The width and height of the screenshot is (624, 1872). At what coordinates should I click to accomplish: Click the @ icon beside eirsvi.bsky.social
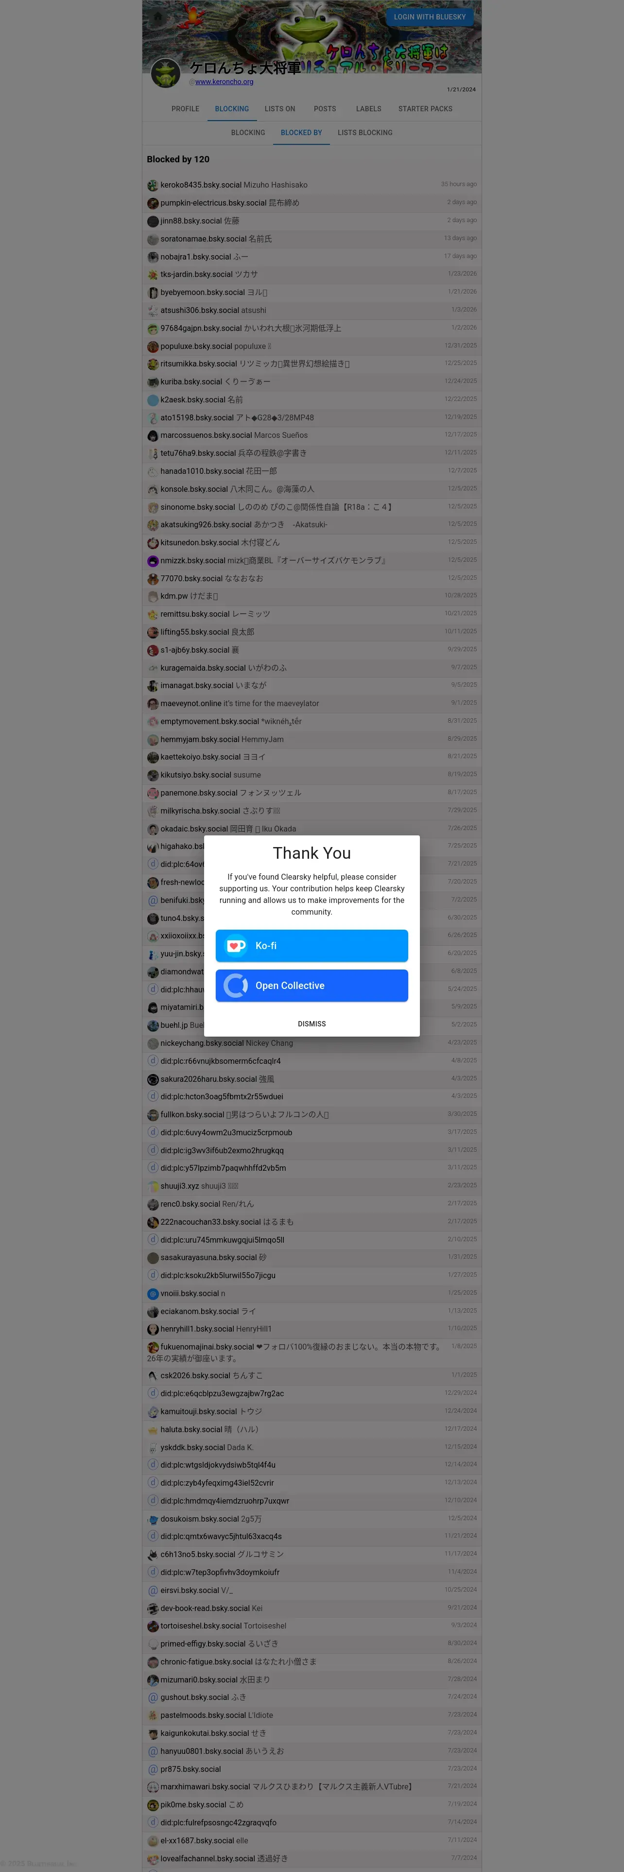pos(153,1591)
